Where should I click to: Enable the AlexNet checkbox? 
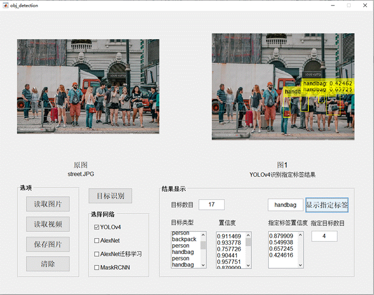(97, 241)
